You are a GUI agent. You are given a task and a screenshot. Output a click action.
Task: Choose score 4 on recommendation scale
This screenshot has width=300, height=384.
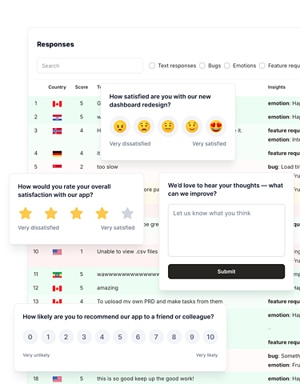coord(102,337)
